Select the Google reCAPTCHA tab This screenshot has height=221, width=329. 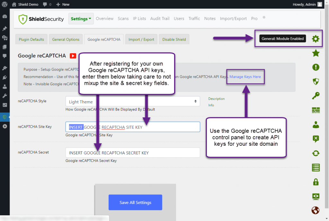[104, 39]
